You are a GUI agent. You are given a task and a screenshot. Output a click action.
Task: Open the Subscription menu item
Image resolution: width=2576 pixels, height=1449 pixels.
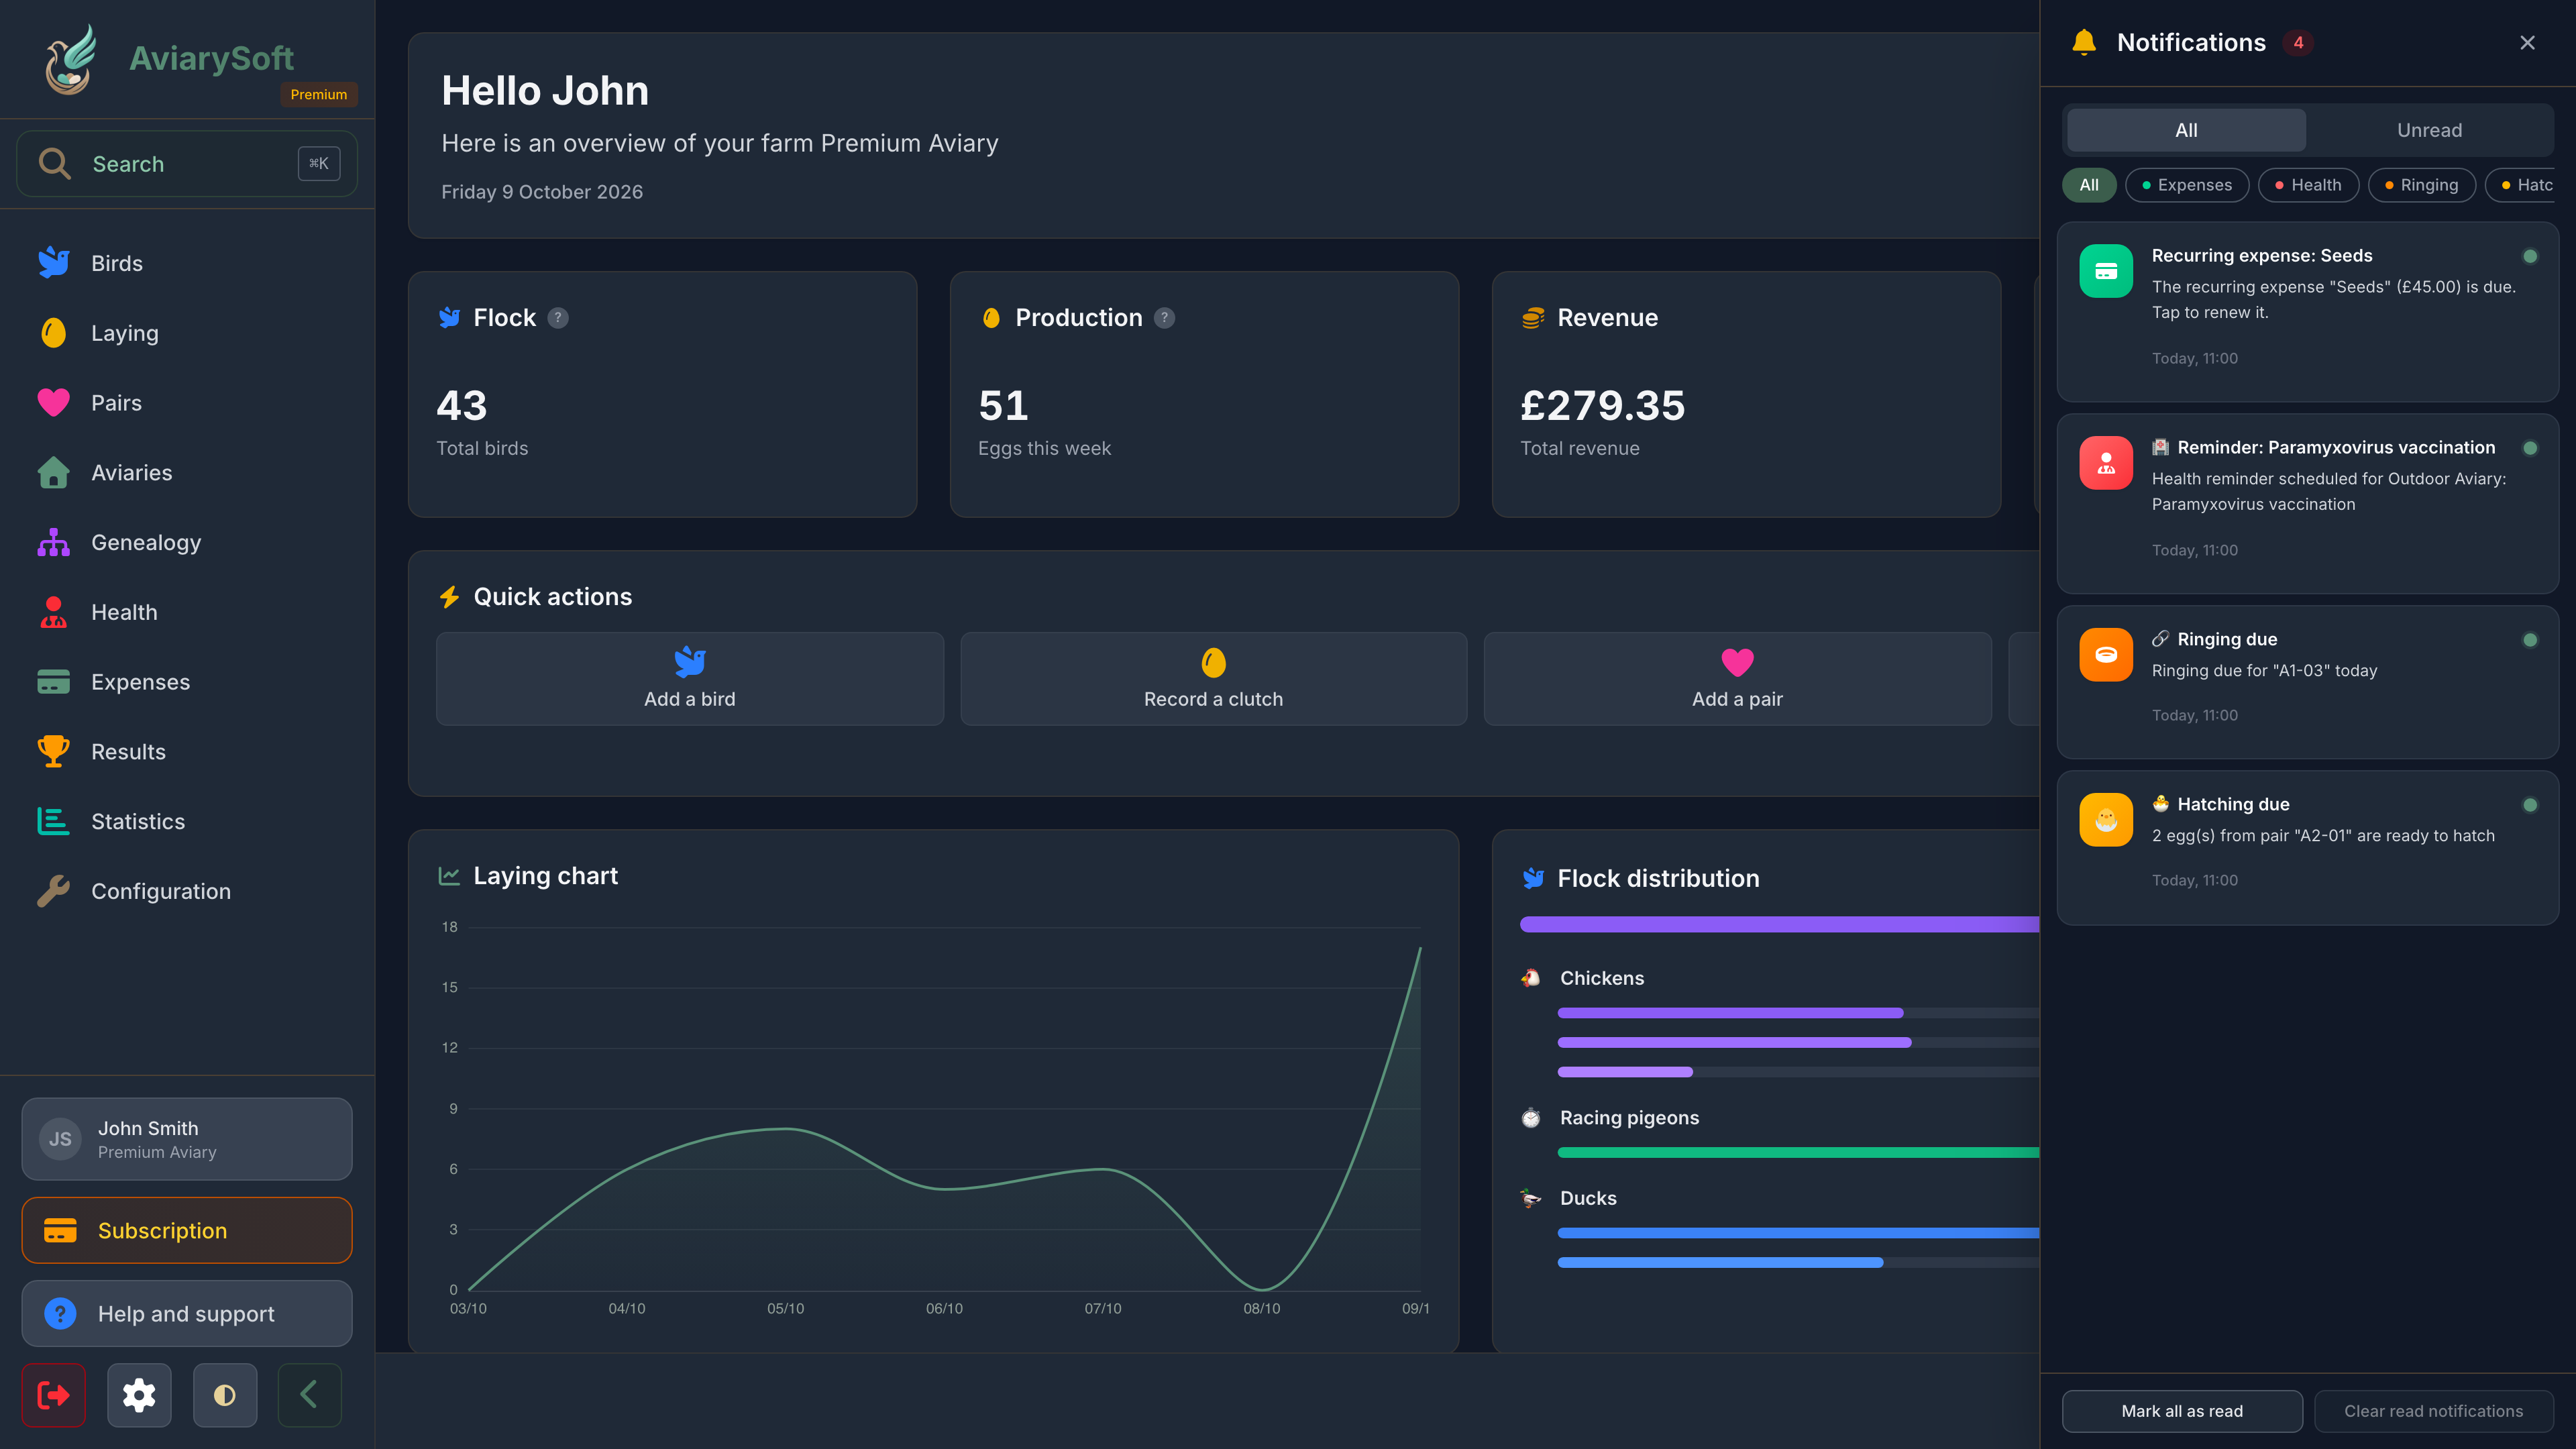tap(187, 1230)
